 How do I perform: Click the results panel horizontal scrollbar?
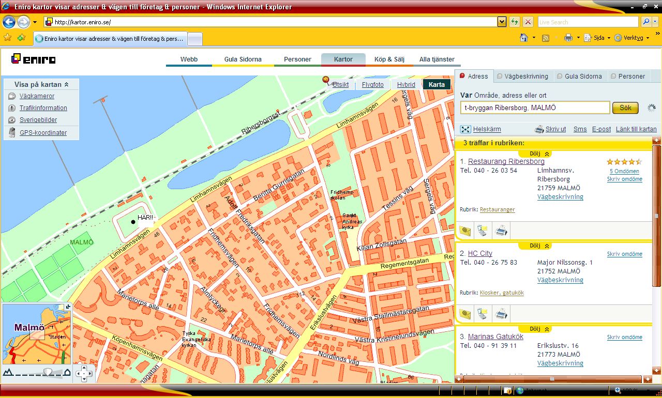[x=552, y=379]
